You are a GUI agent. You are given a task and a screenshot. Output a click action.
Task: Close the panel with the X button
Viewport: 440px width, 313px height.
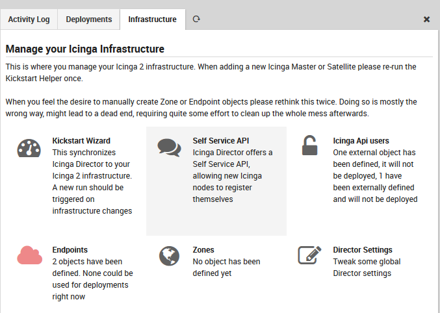click(x=426, y=19)
